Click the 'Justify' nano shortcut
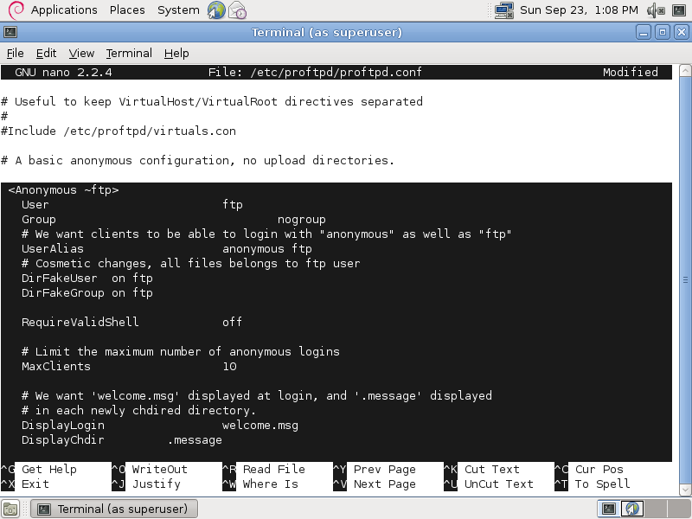 click(157, 484)
